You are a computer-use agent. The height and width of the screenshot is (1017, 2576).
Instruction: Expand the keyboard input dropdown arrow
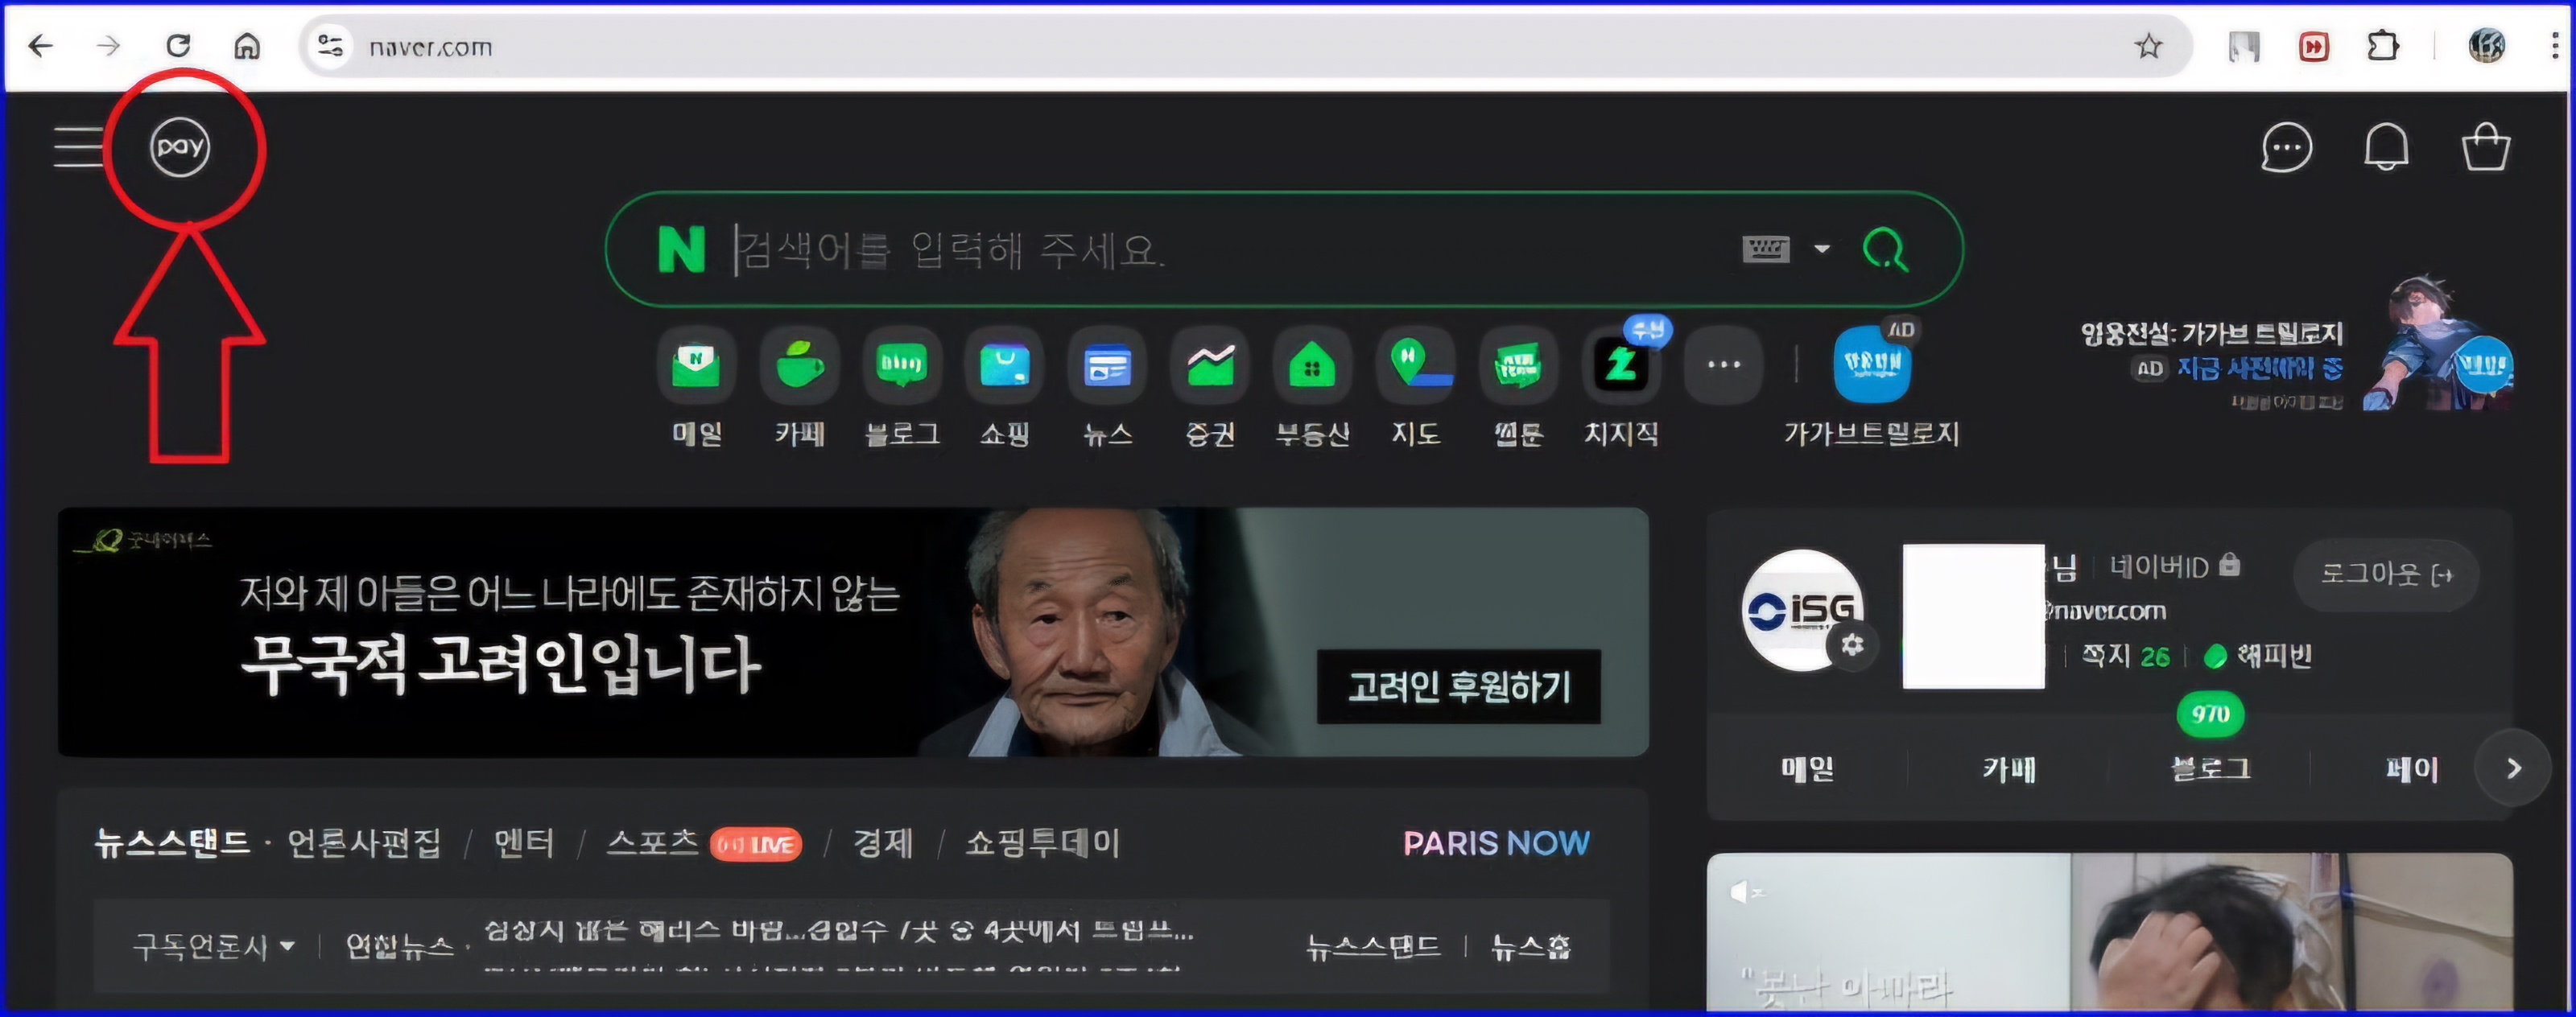(1822, 249)
